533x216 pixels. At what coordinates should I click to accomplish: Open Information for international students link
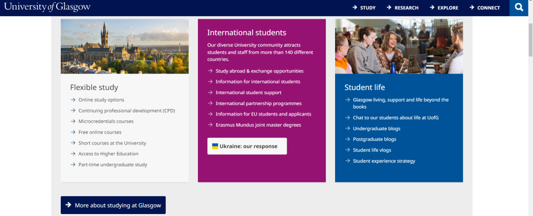258,82
